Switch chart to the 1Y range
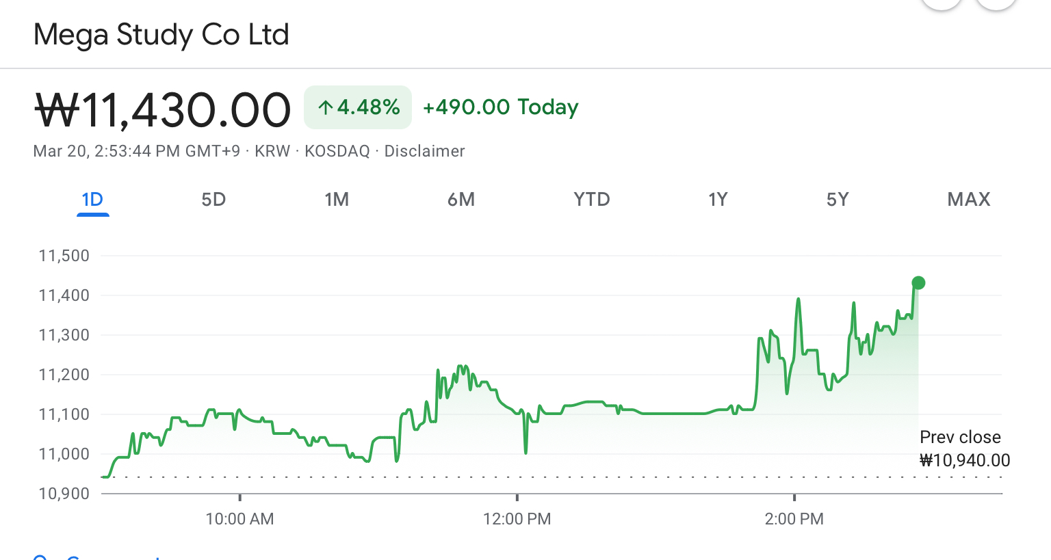The width and height of the screenshot is (1051, 560). (x=718, y=200)
